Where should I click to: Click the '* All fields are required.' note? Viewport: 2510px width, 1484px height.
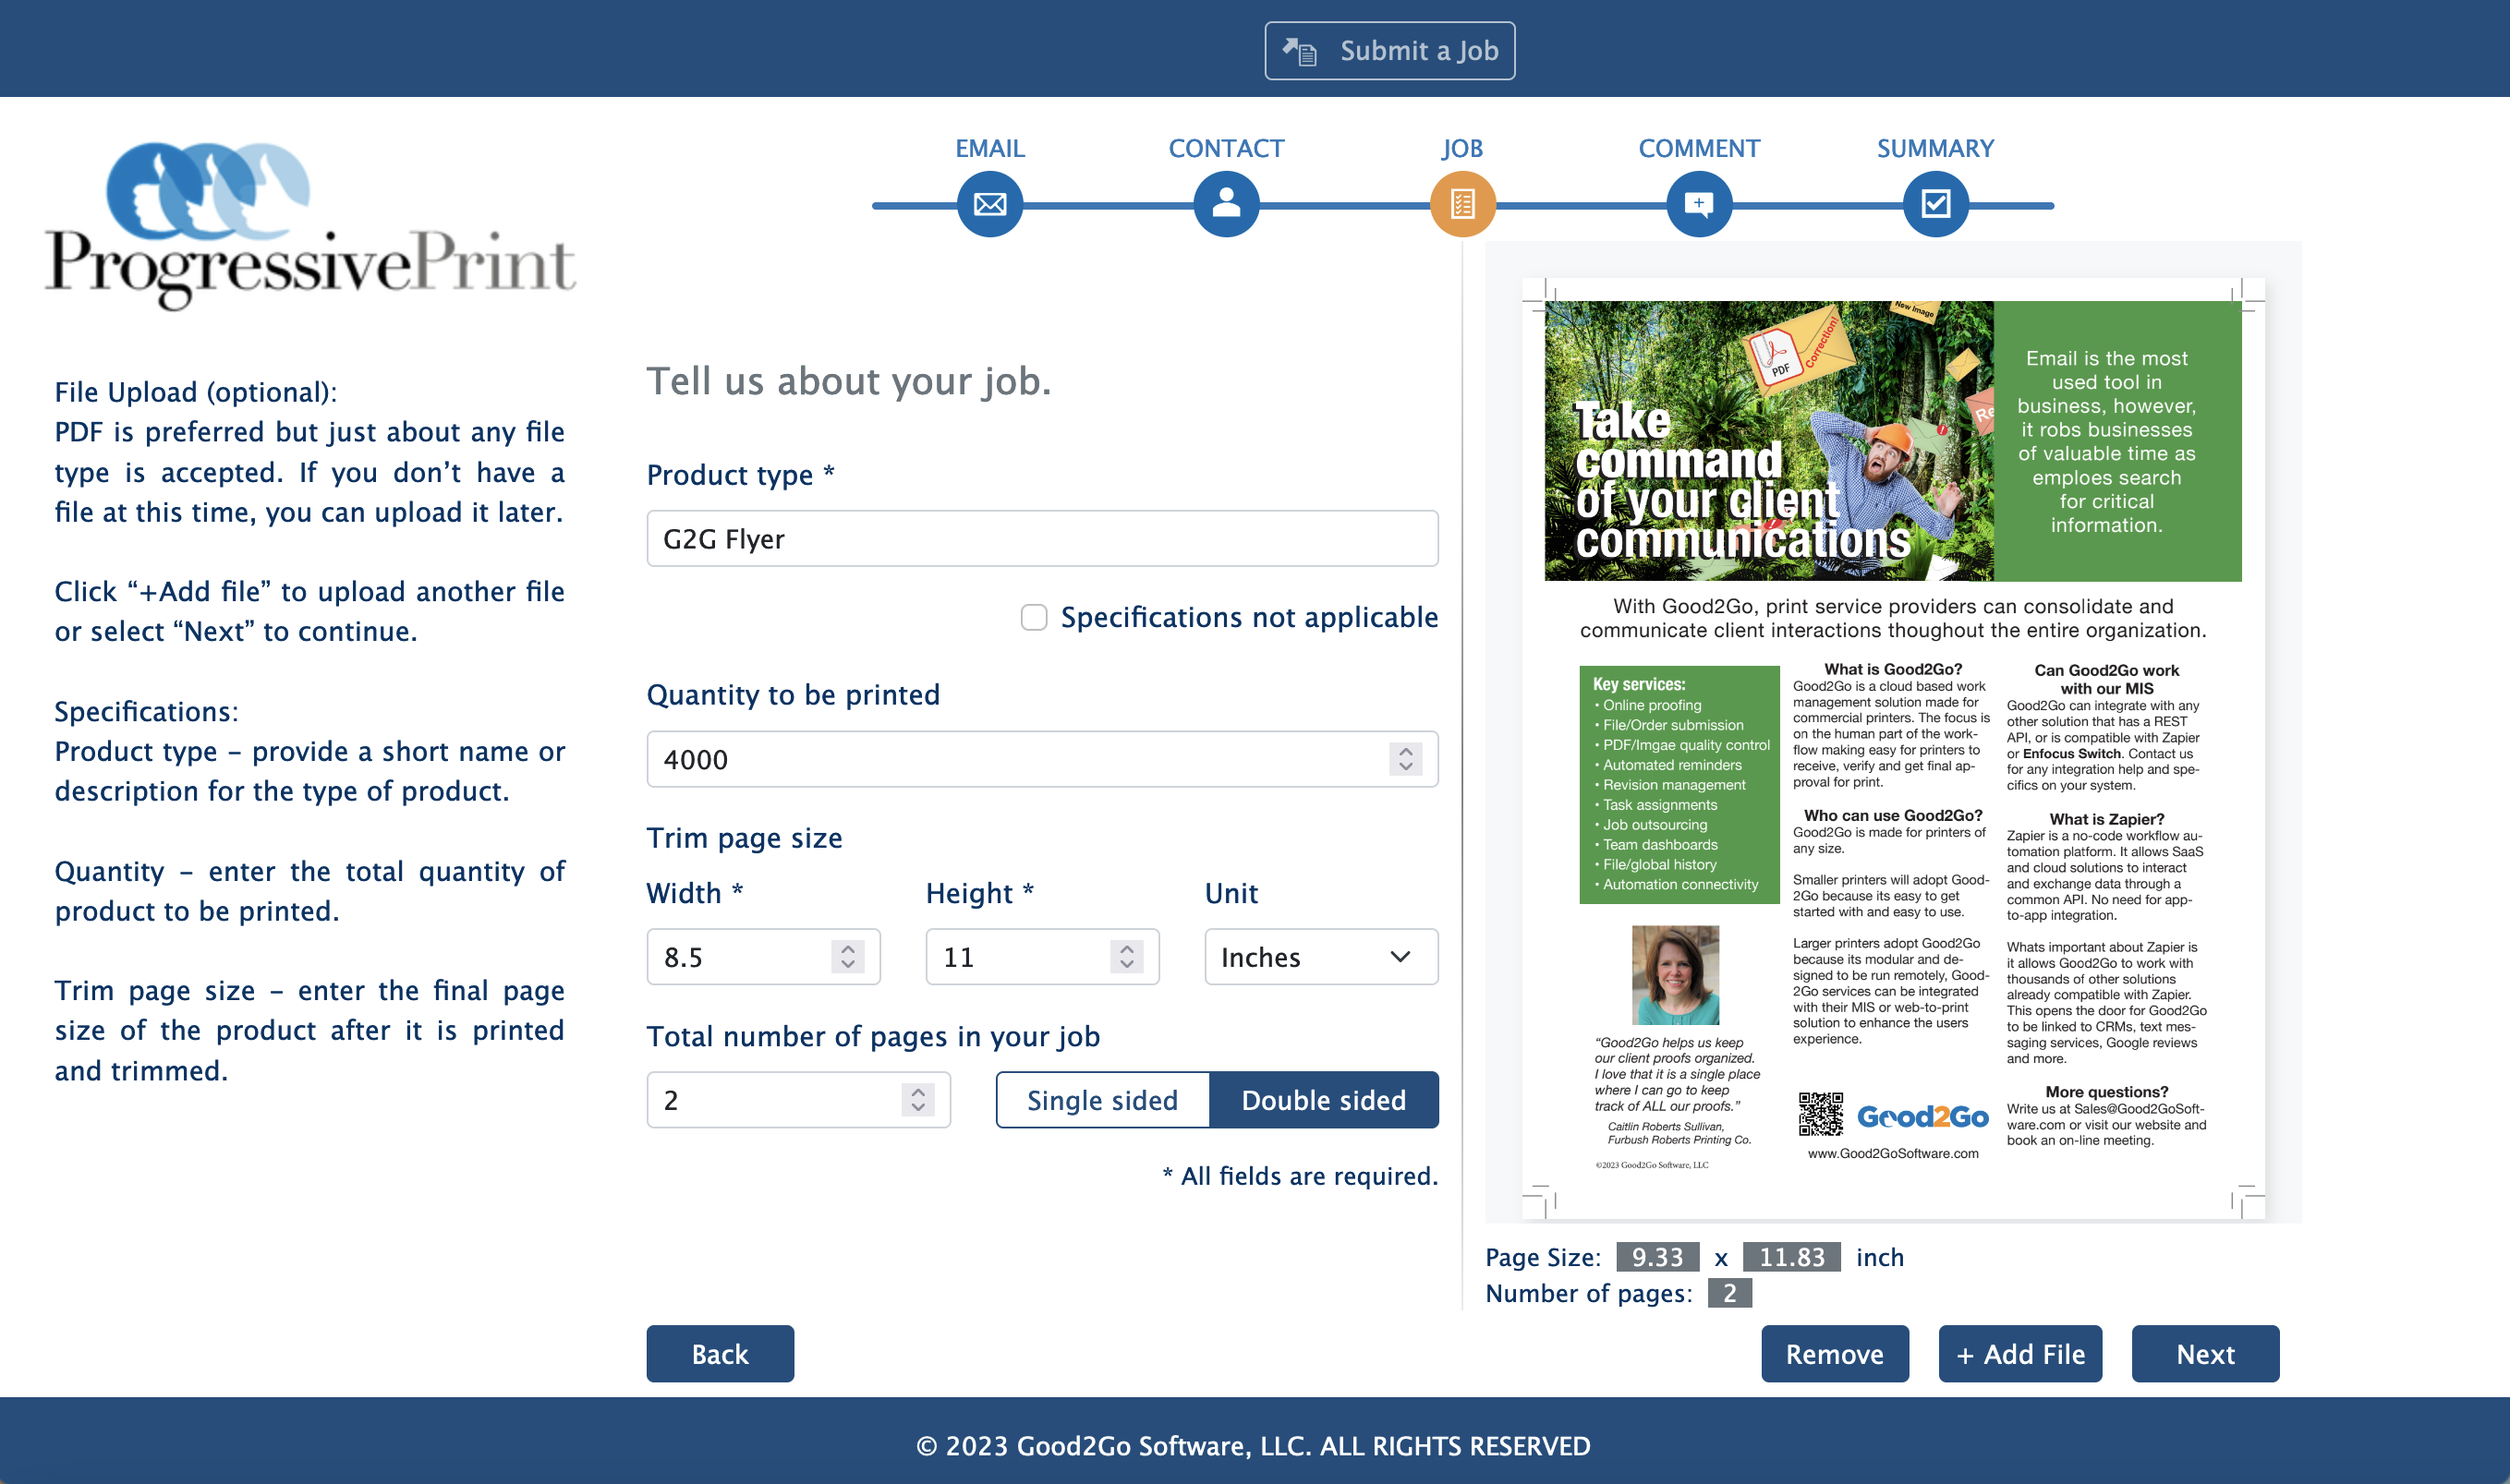(1300, 1176)
